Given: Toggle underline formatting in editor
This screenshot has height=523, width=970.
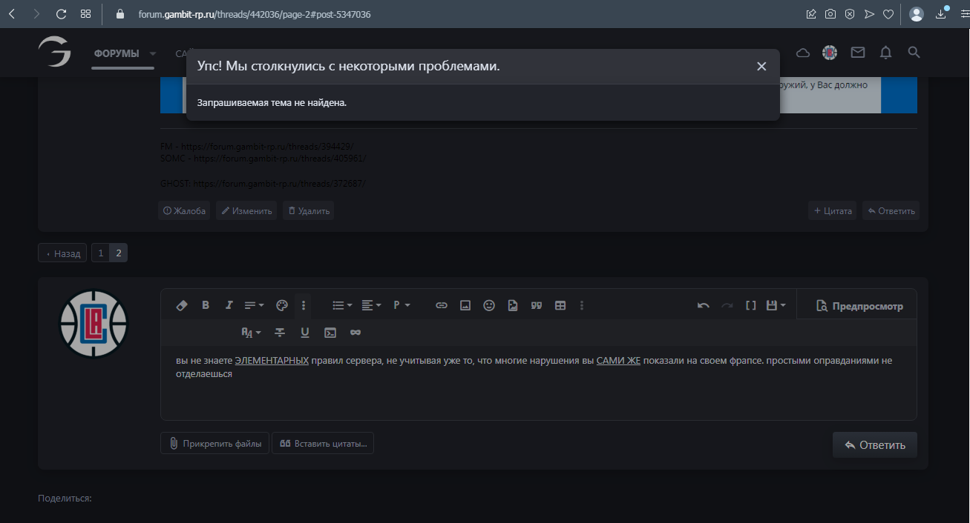Looking at the screenshot, I should click(305, 333).
